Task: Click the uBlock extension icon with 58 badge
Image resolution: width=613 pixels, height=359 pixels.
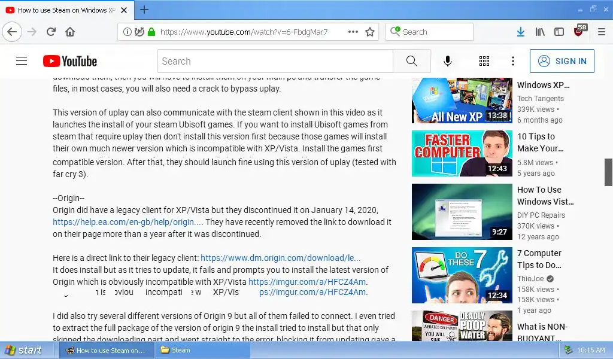Action: 579,31
